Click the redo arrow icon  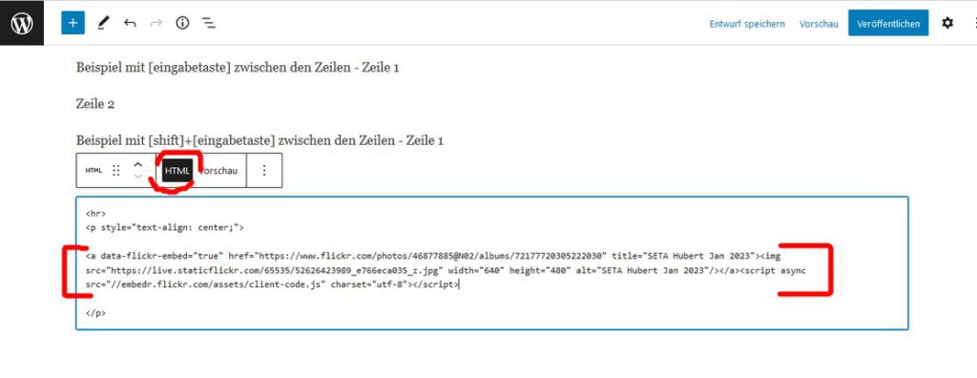coord(156,23)
